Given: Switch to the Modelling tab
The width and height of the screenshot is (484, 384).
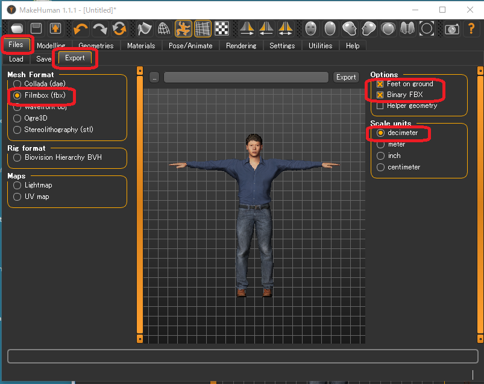Looking at the screenshot, I should [x=51, y=46].
